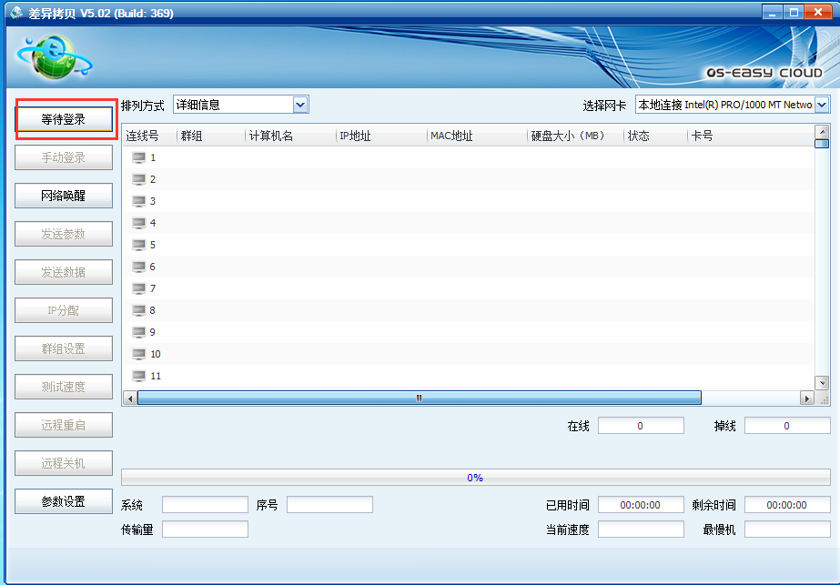Click the horizontal scrollbar right arrow
The height and width of the screenshot is (585, 840).
(806, 398)
